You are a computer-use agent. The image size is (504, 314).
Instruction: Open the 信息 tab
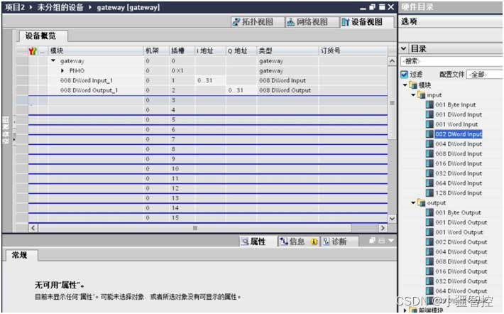click(298, 242)
